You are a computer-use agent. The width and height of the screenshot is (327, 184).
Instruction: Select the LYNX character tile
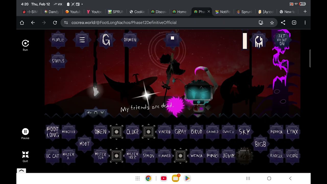[x=292, y=132]
